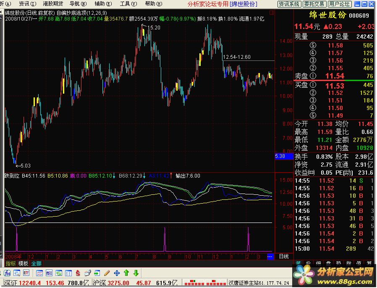377x288 pixels.
Task: Click the 换手 0.83% value
Action: pyautogui.click(x=325, y=157)
